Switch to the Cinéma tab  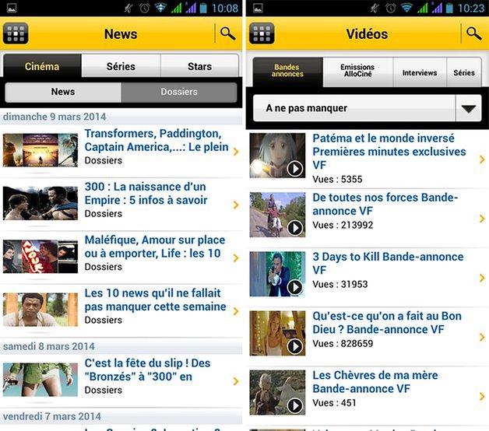click(x=42, y=66)
